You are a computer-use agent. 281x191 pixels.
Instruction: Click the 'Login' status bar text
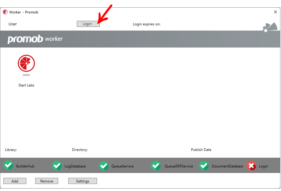pyautogui.click(x=264, y=166)
